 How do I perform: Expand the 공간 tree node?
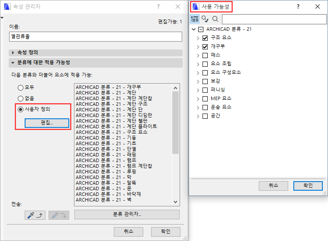(x=198, y=116)
